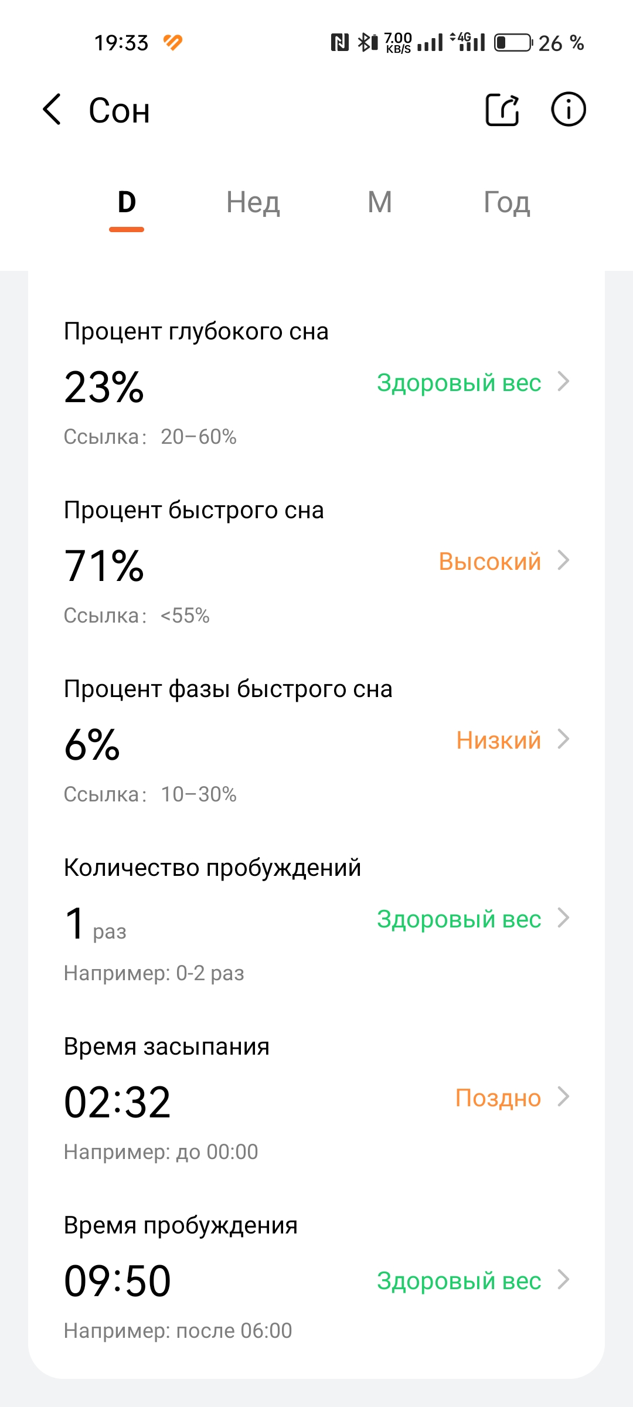Open the share export icon
633x1407 pixels.
pyautogui.click(x=502, y=110)
